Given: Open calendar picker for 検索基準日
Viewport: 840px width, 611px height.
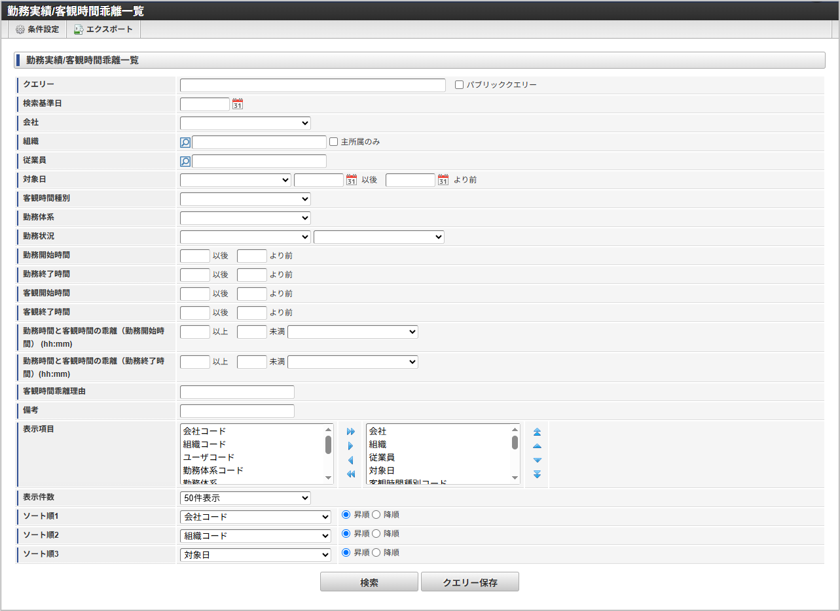Looking at the screenshot, I should pyautogui.click(x=238, y=104).
